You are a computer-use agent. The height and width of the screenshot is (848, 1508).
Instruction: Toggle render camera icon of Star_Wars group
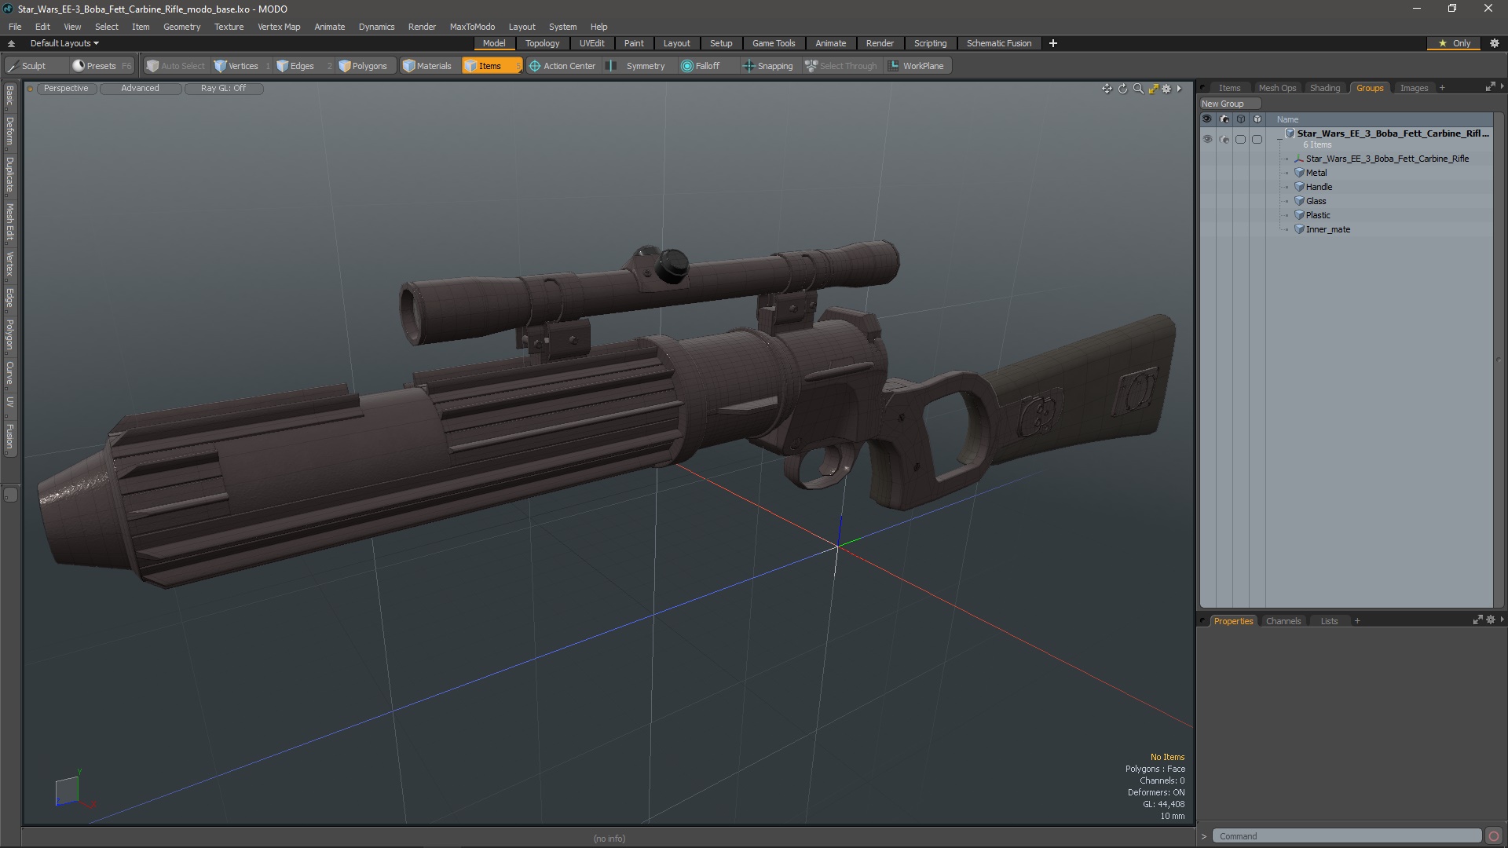point(1224,139)
